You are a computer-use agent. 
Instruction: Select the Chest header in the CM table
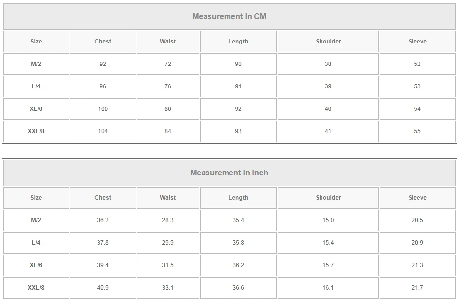click(x=103, y=42)
